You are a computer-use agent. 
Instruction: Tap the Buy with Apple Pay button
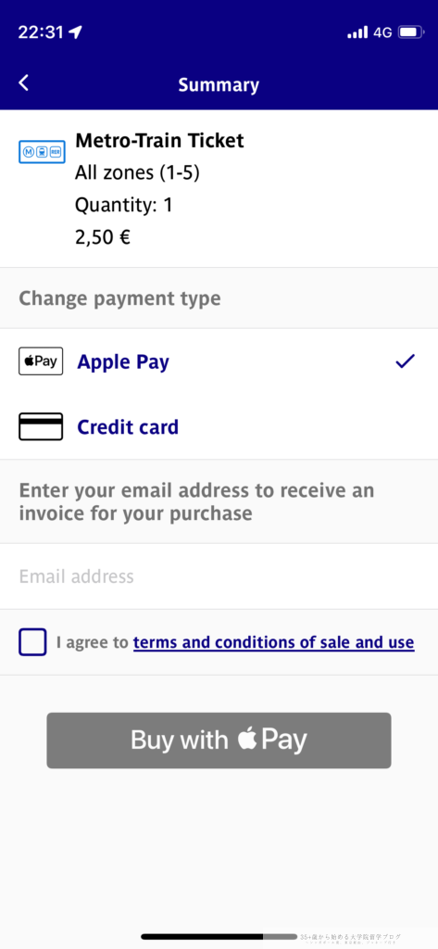[x=219, y=740]
